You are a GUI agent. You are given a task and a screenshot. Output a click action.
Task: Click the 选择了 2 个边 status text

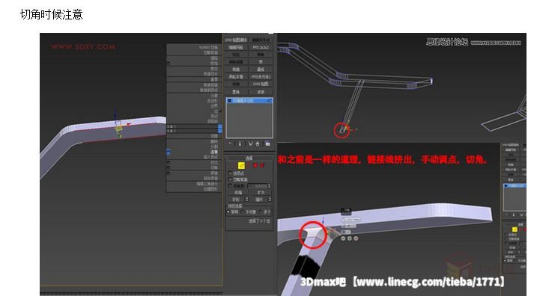pos(259,221)
